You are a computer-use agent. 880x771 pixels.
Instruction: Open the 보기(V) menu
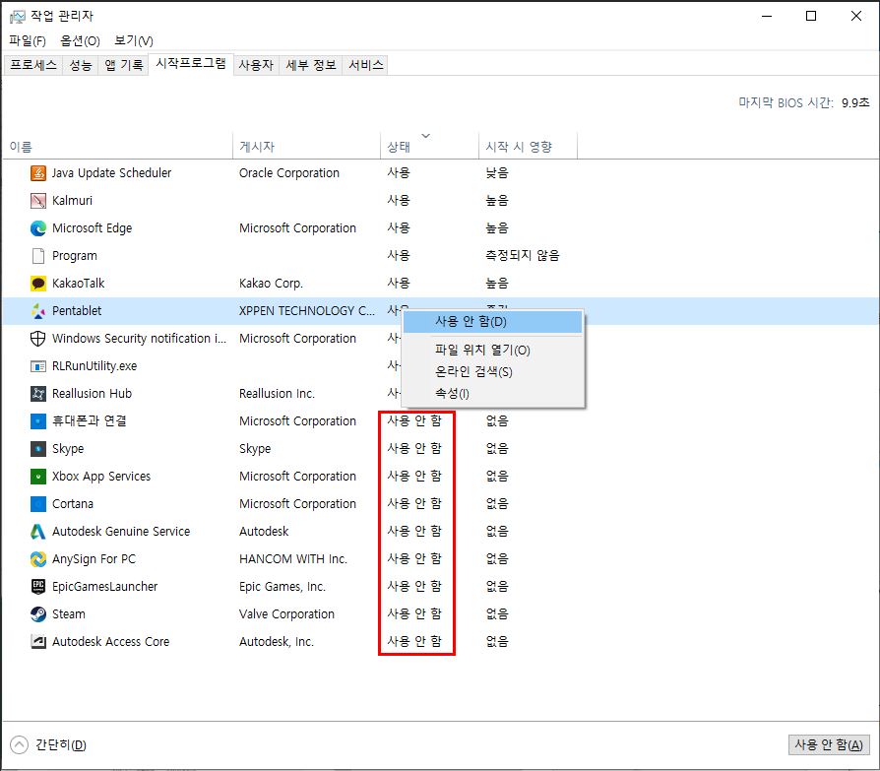(134, 41)
